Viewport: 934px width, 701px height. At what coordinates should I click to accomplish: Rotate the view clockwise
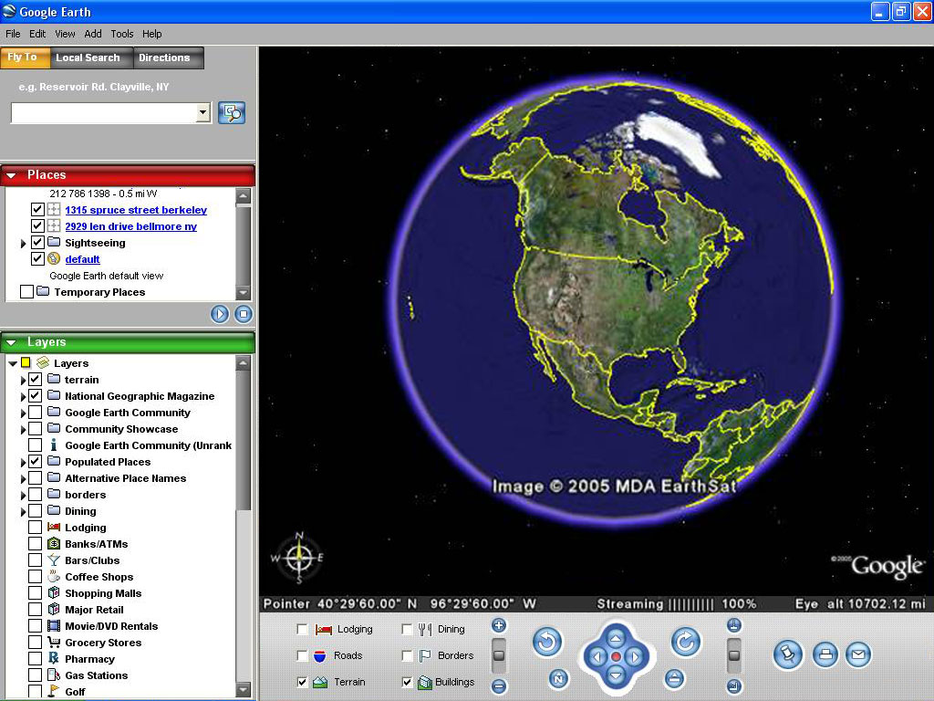[686, 642]
